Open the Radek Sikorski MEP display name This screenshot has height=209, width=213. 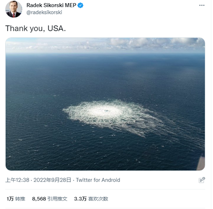pyautogui.click(x=52, y=5)
